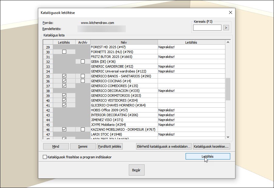Click the large Letöltés button
This screenshot has height=188, width=274.
208,156
